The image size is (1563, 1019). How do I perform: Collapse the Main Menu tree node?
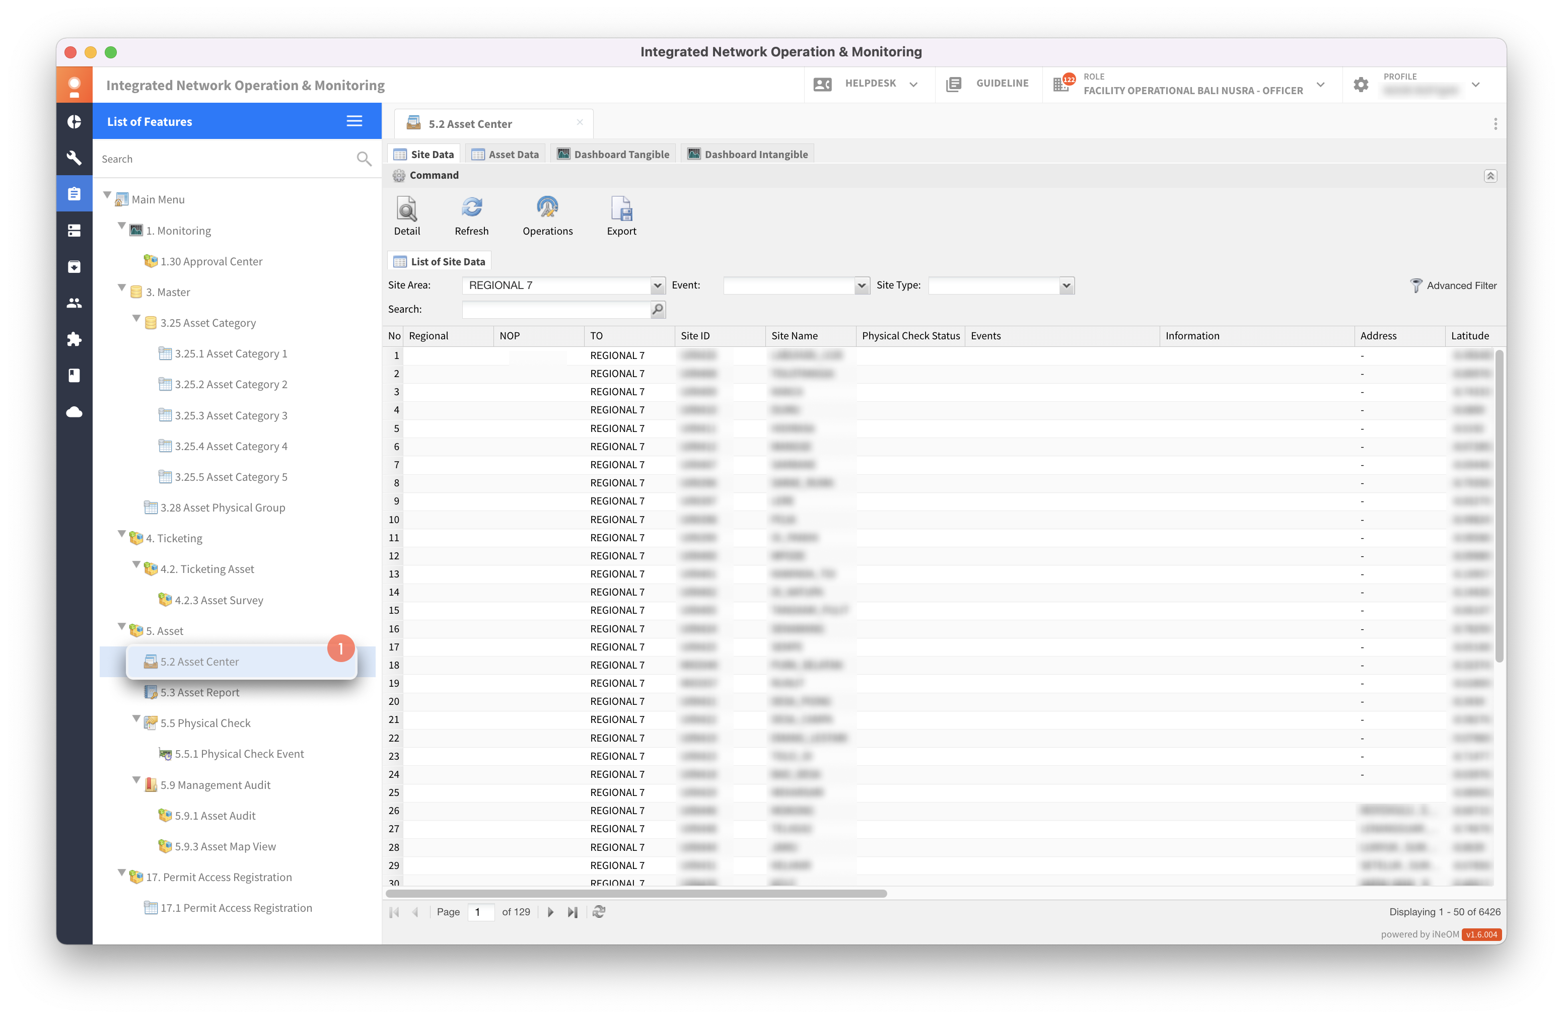tap(107, 196)
